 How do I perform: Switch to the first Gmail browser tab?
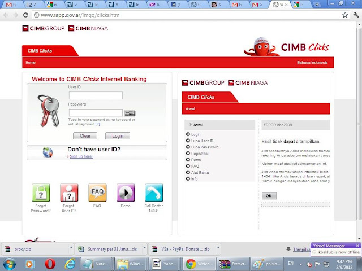[x=11, y=5]
